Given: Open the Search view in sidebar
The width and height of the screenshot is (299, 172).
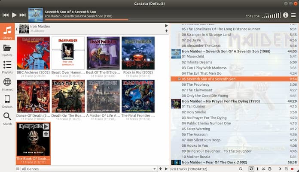Looking at the screenshot, I should [7, 118].
